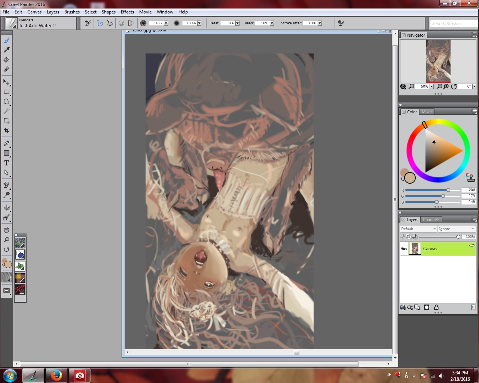Select the Magnifier tool in toolbox
The width and height of the screenshot is (479, 383).
(6, 240)
